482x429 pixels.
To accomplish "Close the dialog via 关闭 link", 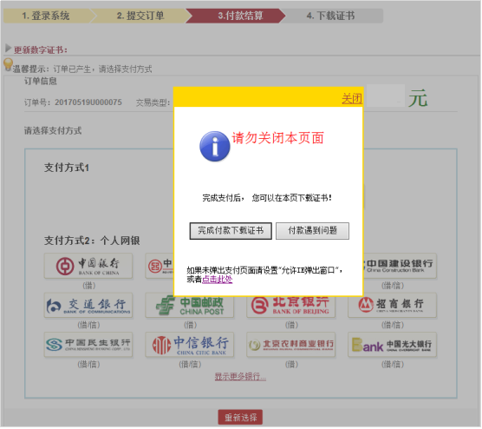I will point(352,98).
